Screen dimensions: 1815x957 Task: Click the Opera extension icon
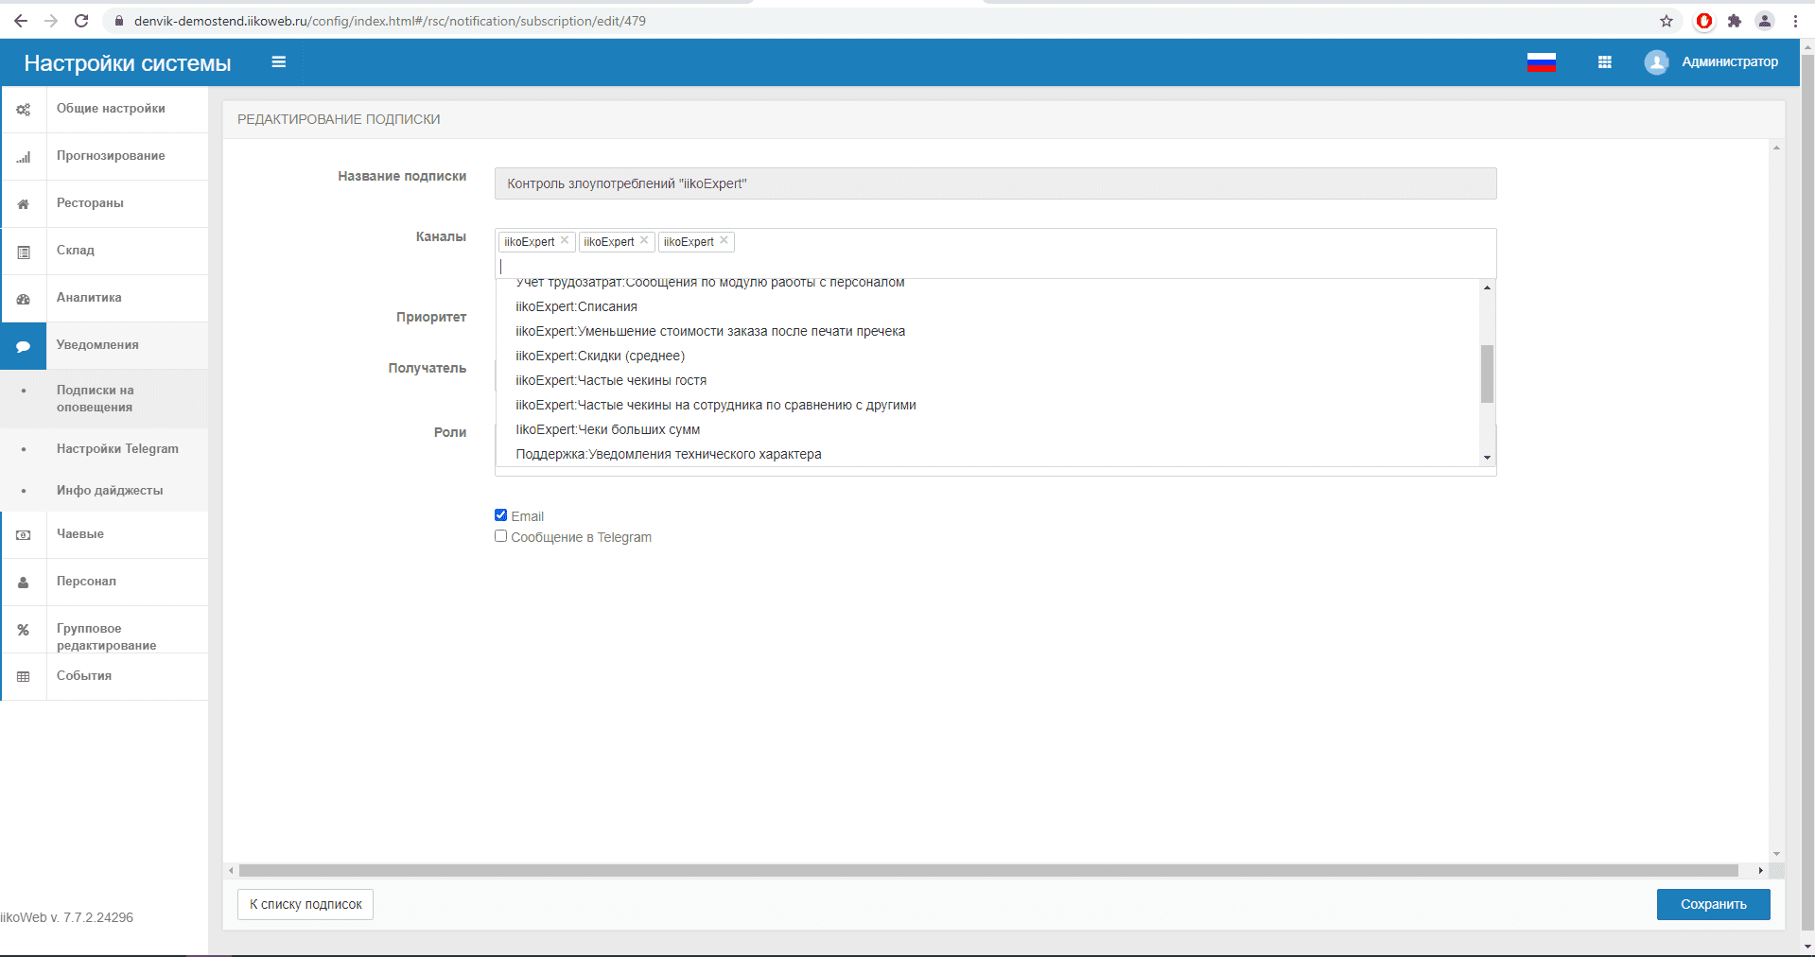click(1704, 21)
